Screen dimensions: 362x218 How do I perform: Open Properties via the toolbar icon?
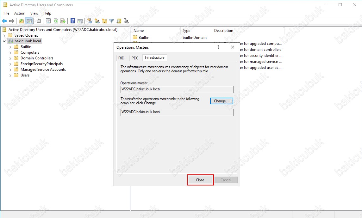tap(48, 21)
